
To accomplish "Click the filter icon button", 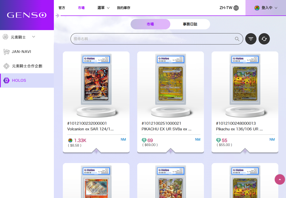I will point(251,39).
